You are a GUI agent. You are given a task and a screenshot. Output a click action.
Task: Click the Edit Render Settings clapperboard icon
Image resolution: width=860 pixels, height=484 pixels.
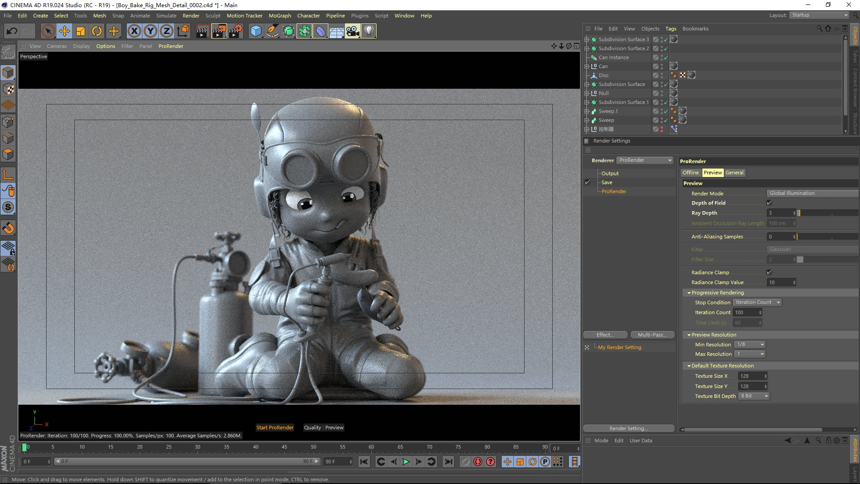[x=235, y=31]
